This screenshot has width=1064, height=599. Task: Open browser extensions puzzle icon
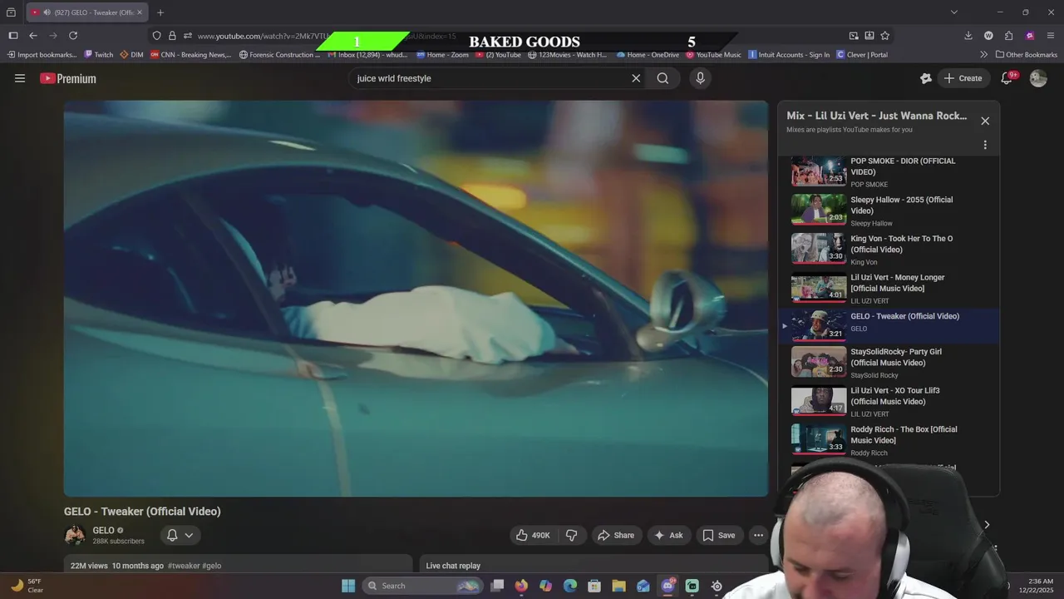click(1008, 36)
